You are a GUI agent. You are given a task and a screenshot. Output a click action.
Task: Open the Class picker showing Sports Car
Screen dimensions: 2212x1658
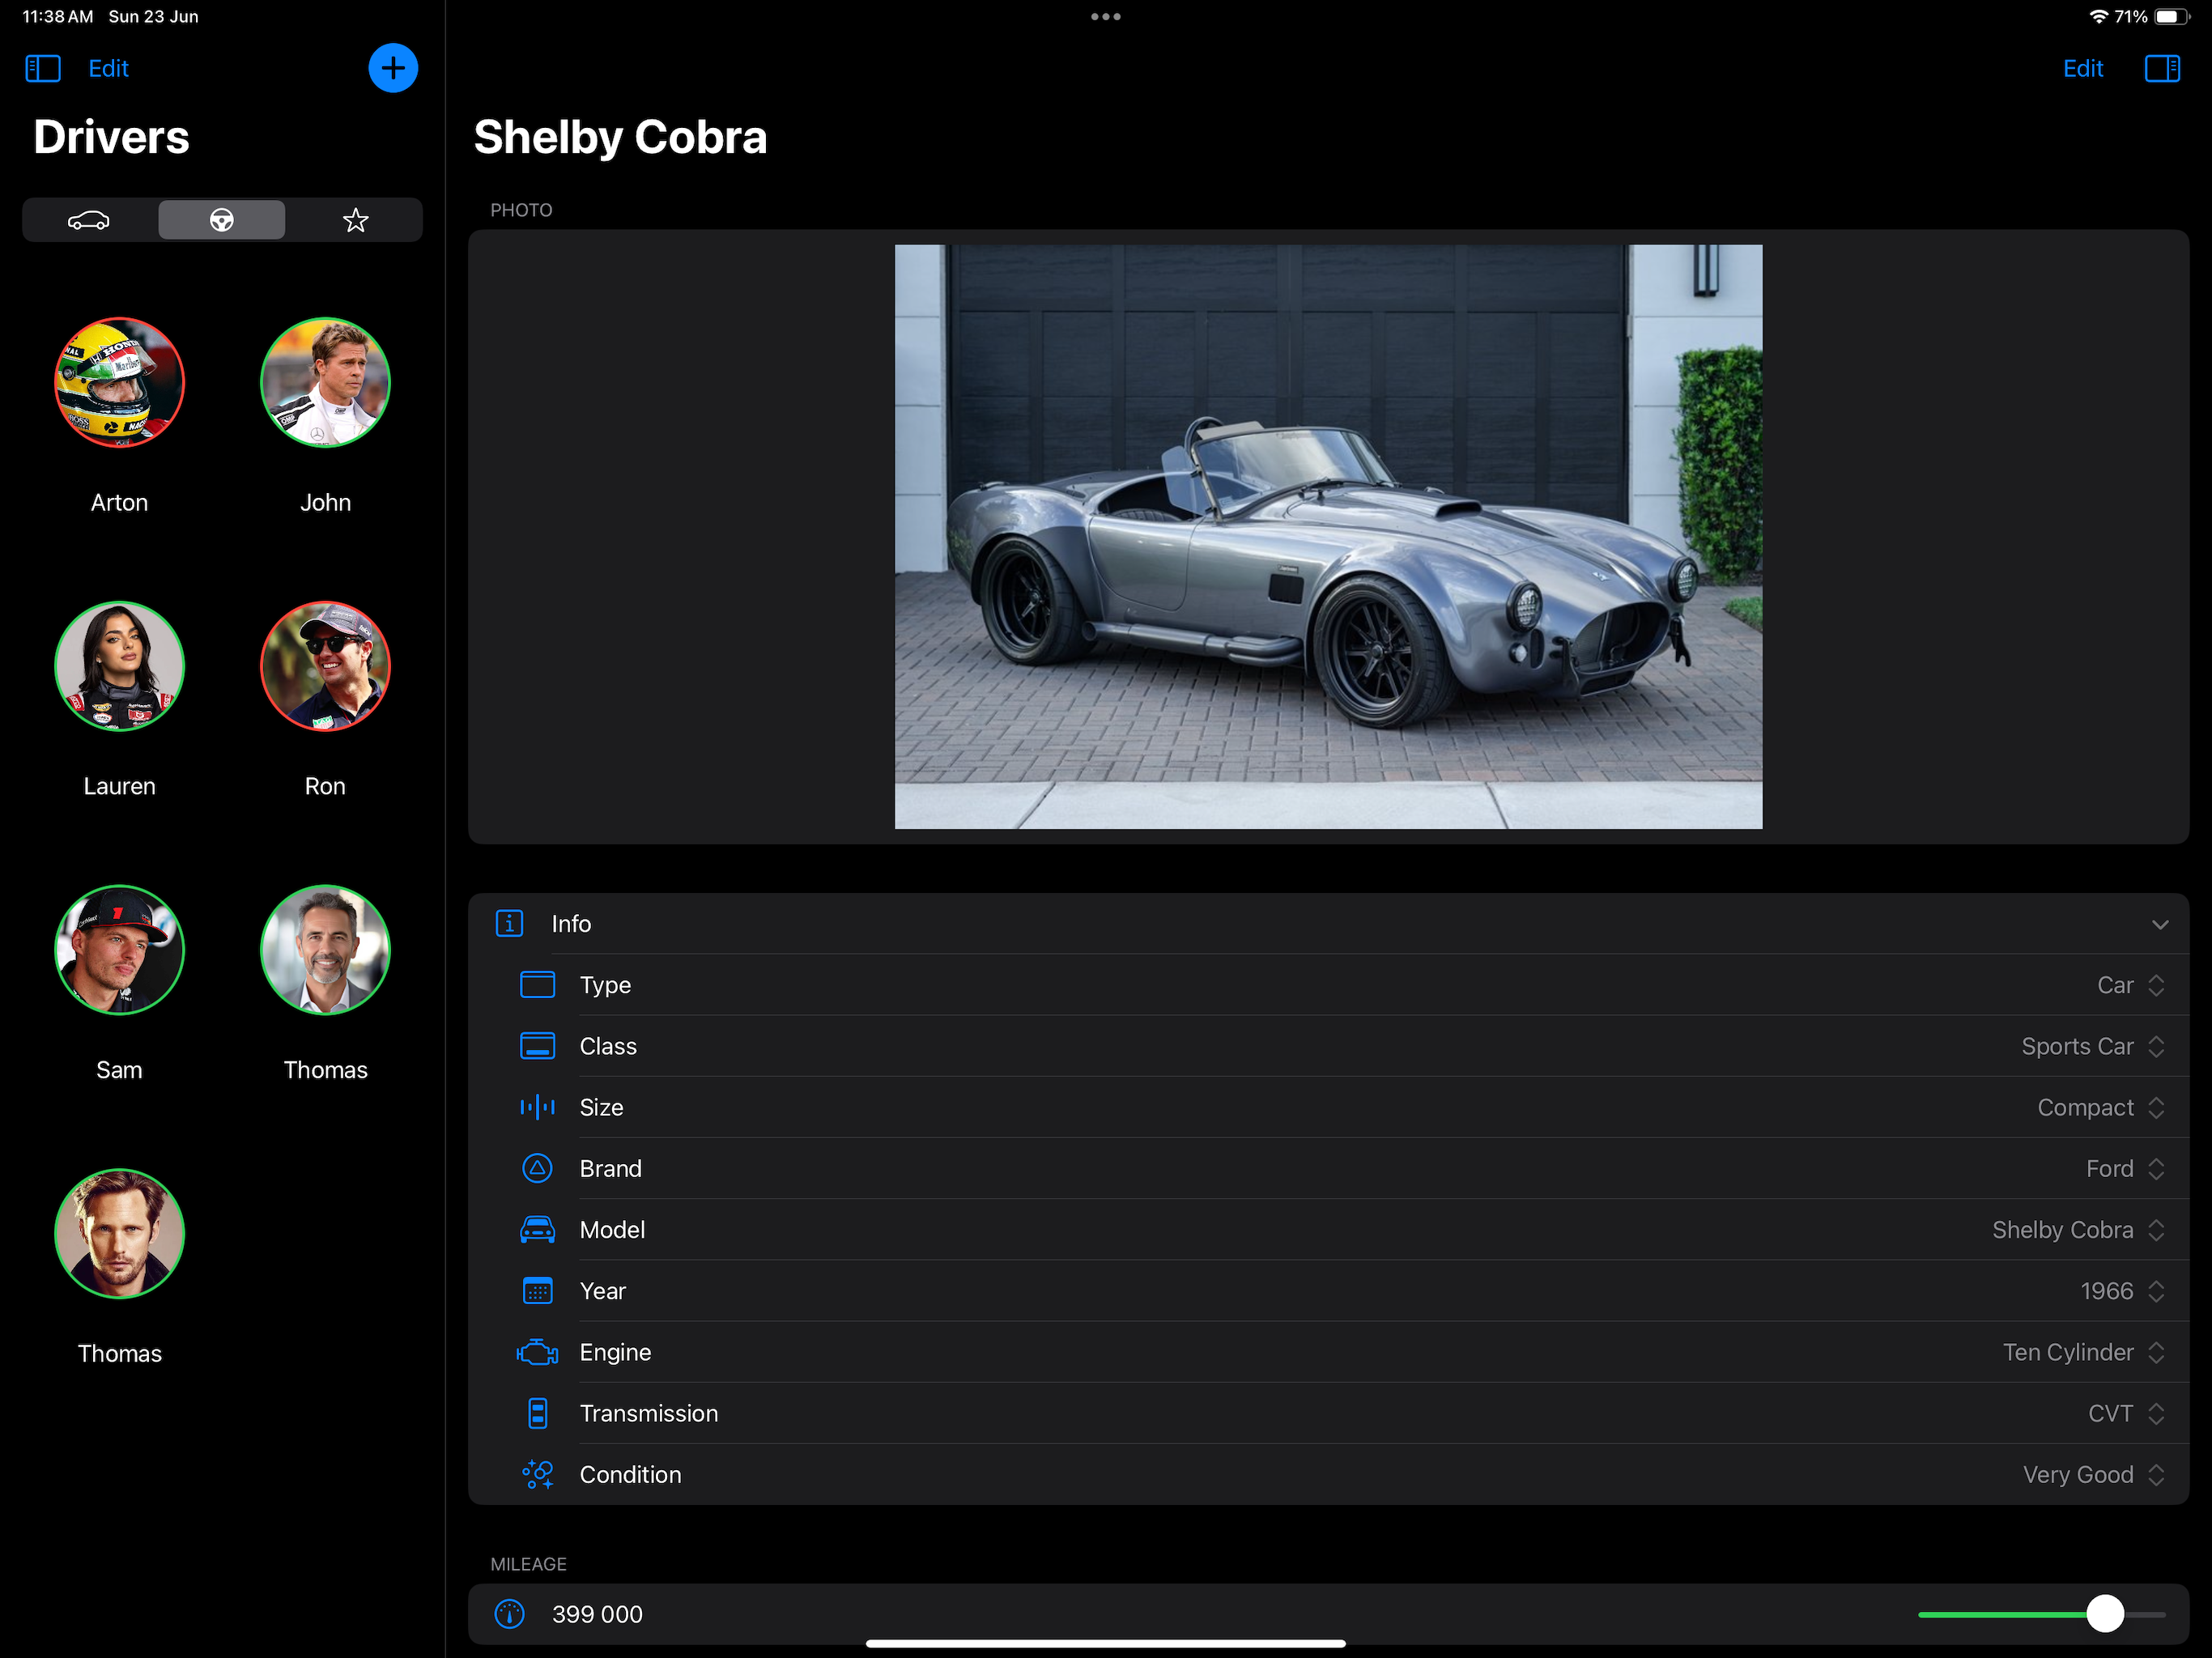2093,1046
